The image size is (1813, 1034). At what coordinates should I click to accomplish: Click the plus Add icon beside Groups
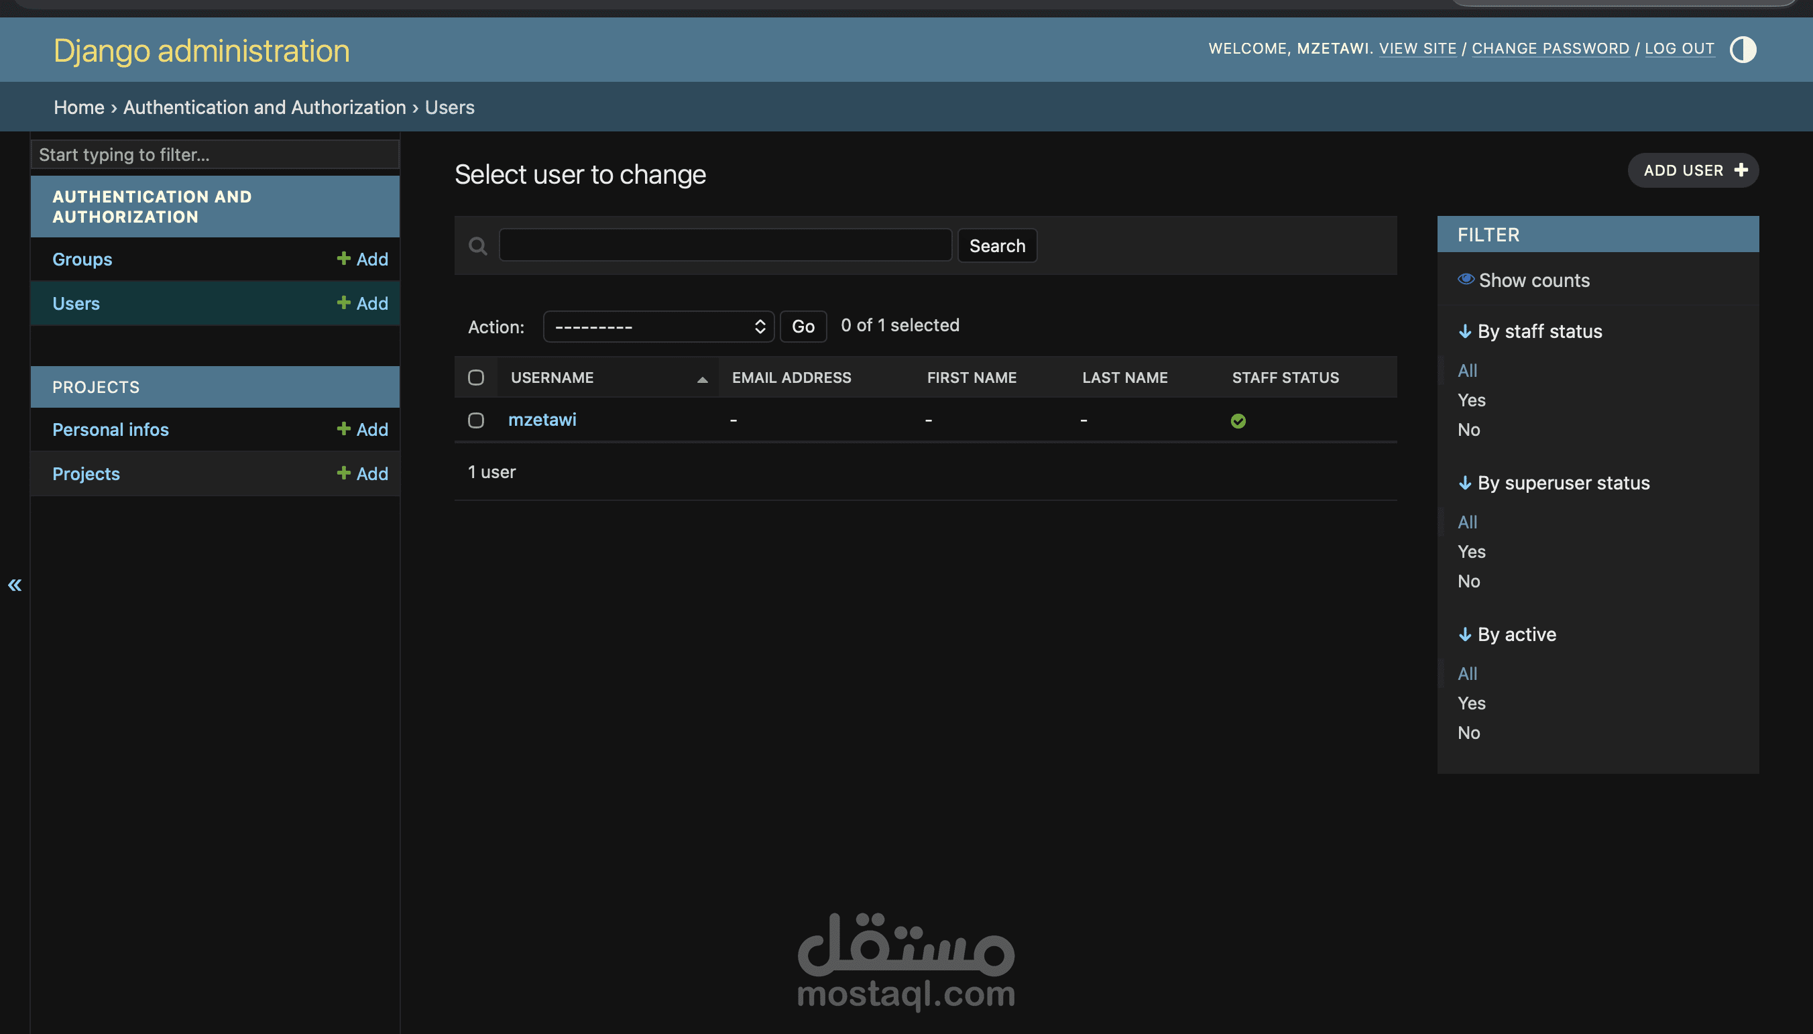click(x=343, y=259)
